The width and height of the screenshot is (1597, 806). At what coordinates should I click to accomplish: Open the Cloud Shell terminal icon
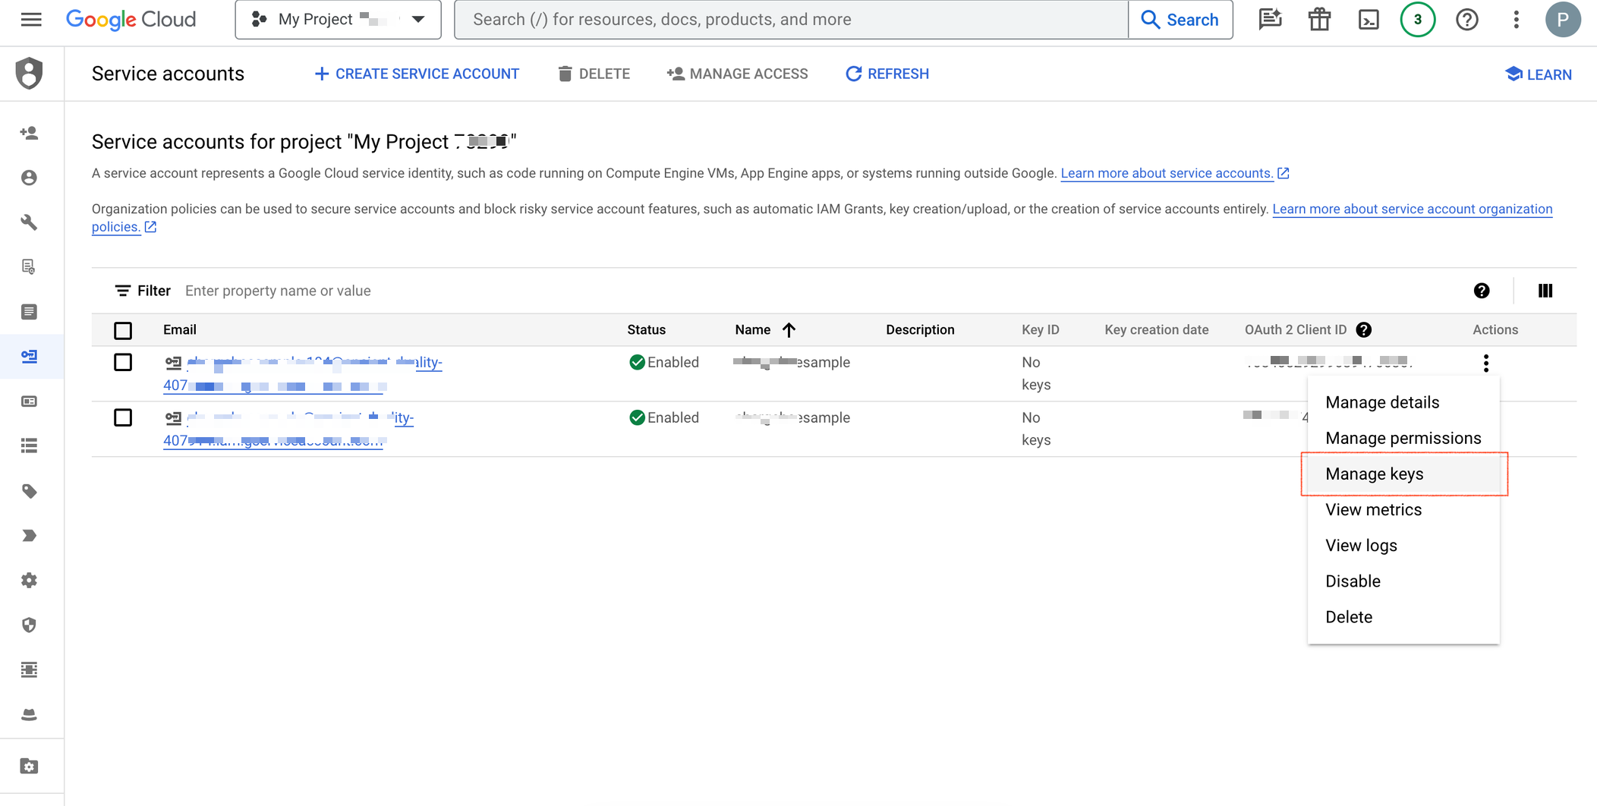[1368, 20]
